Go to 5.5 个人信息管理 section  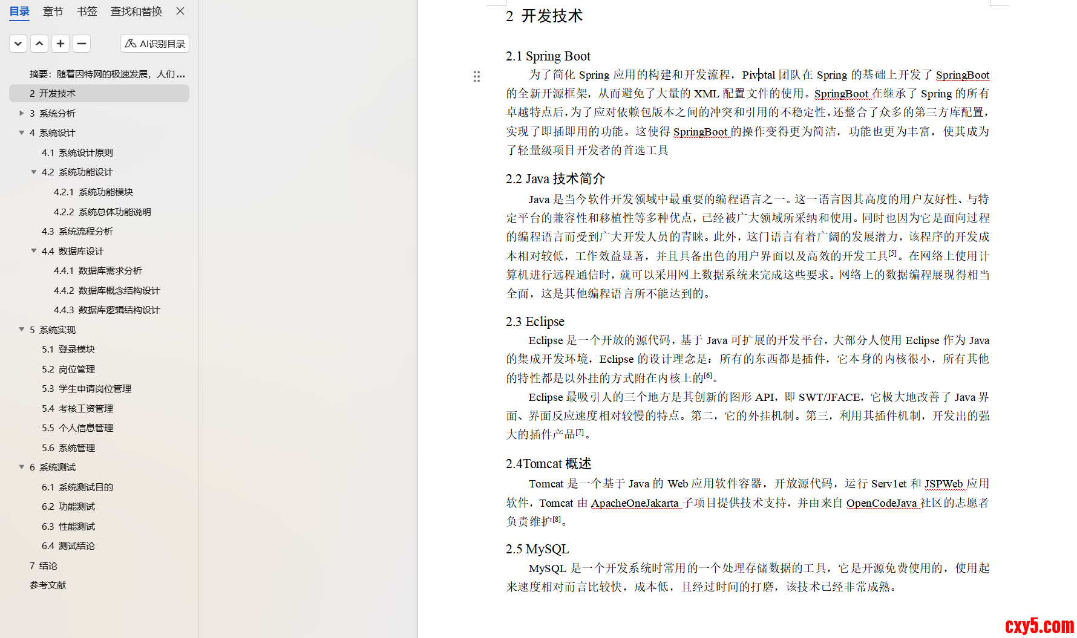click(x=77, y=428)
